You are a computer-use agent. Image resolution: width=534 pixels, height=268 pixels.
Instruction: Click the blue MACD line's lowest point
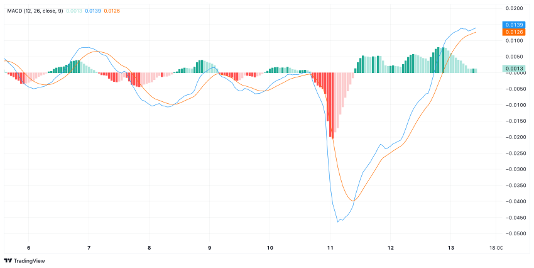click(337, 221)
